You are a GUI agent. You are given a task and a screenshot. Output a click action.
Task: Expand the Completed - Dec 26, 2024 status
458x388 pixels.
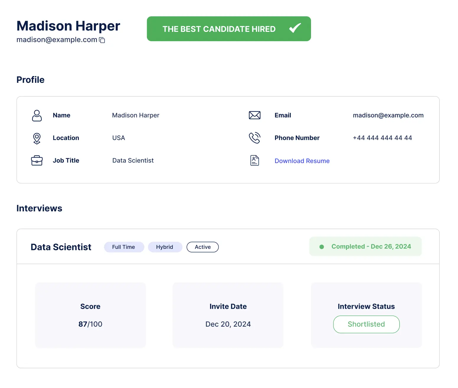tap(365, 246)
